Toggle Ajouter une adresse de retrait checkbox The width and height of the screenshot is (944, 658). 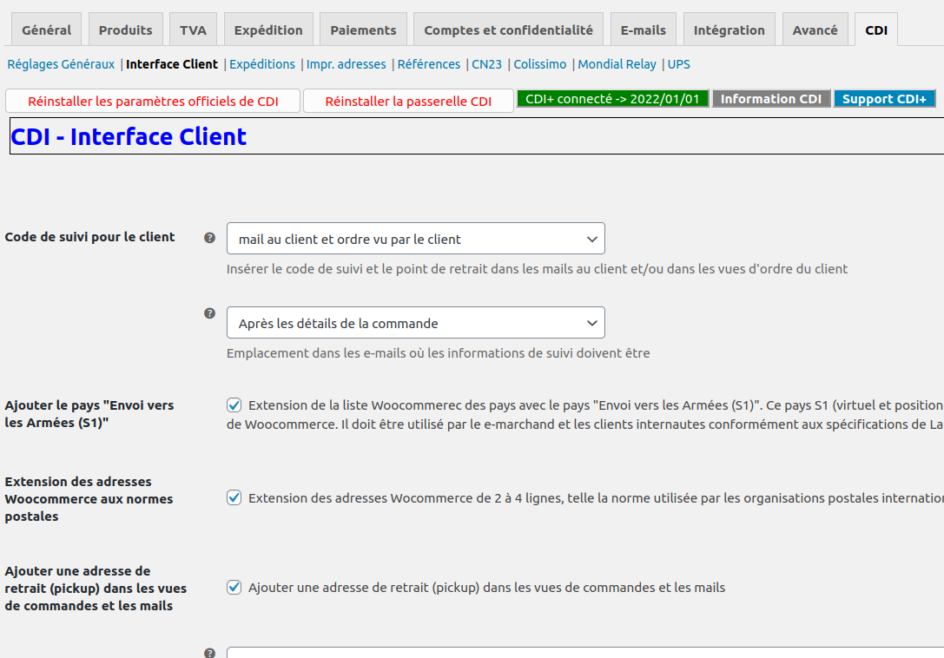point(234,587)
